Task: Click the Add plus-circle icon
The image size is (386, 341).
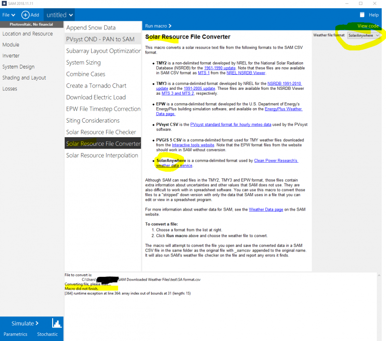Action: pyautogui.click(x=26, y=15)
